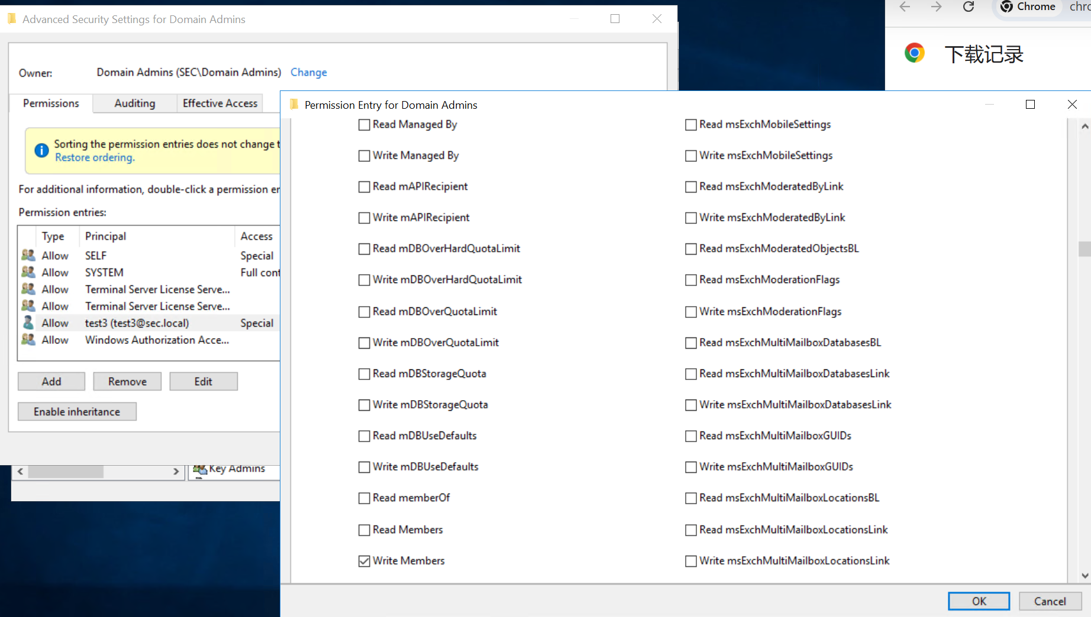Click right arrow of horizontal scrollbar

[x=176, y=471]
